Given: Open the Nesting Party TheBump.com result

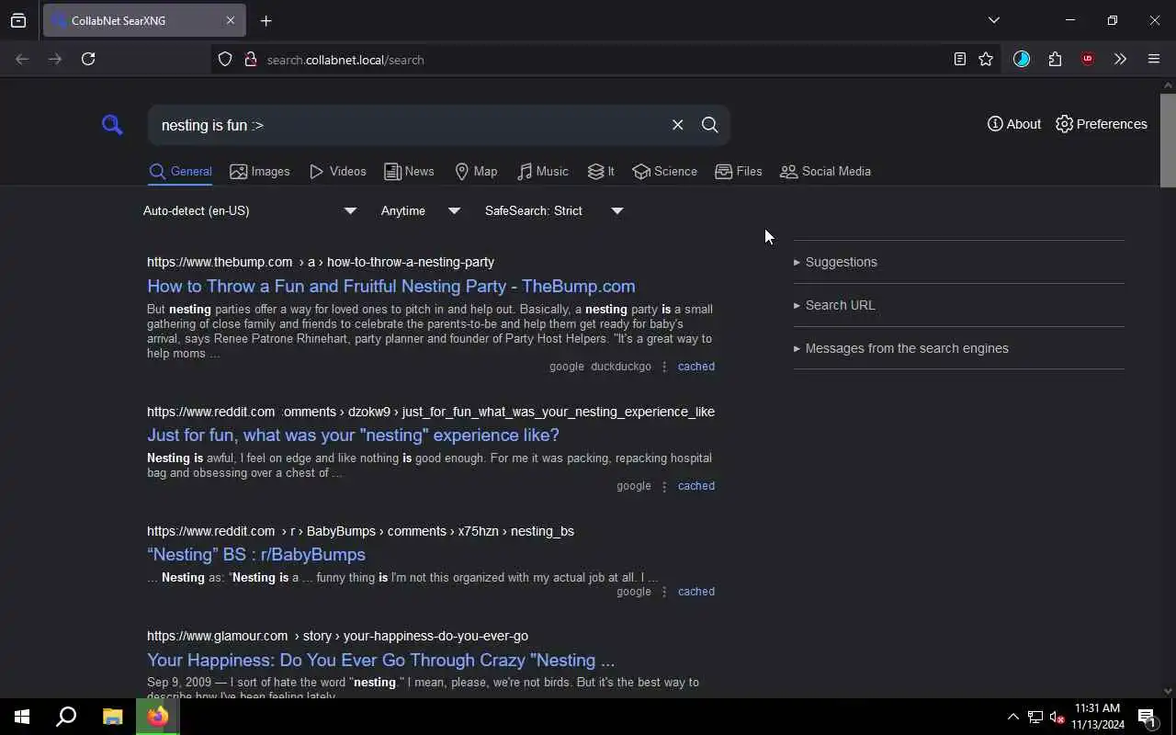Looking at the screenshot, I should pos(390,286).
